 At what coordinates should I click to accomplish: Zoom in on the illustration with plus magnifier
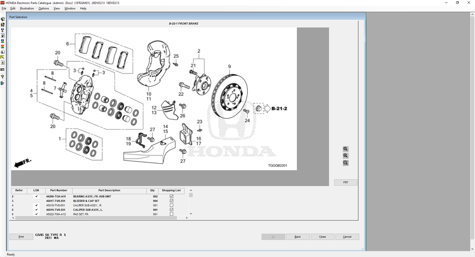pos(346,149)
